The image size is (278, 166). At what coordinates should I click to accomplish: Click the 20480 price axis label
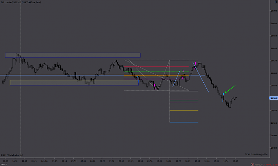click(274, 148)
